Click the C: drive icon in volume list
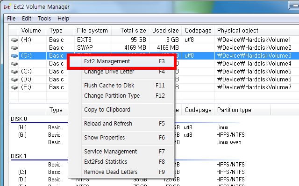Image resolution: width=299 pixels, height=186 pixels. [x=14, y=72]
